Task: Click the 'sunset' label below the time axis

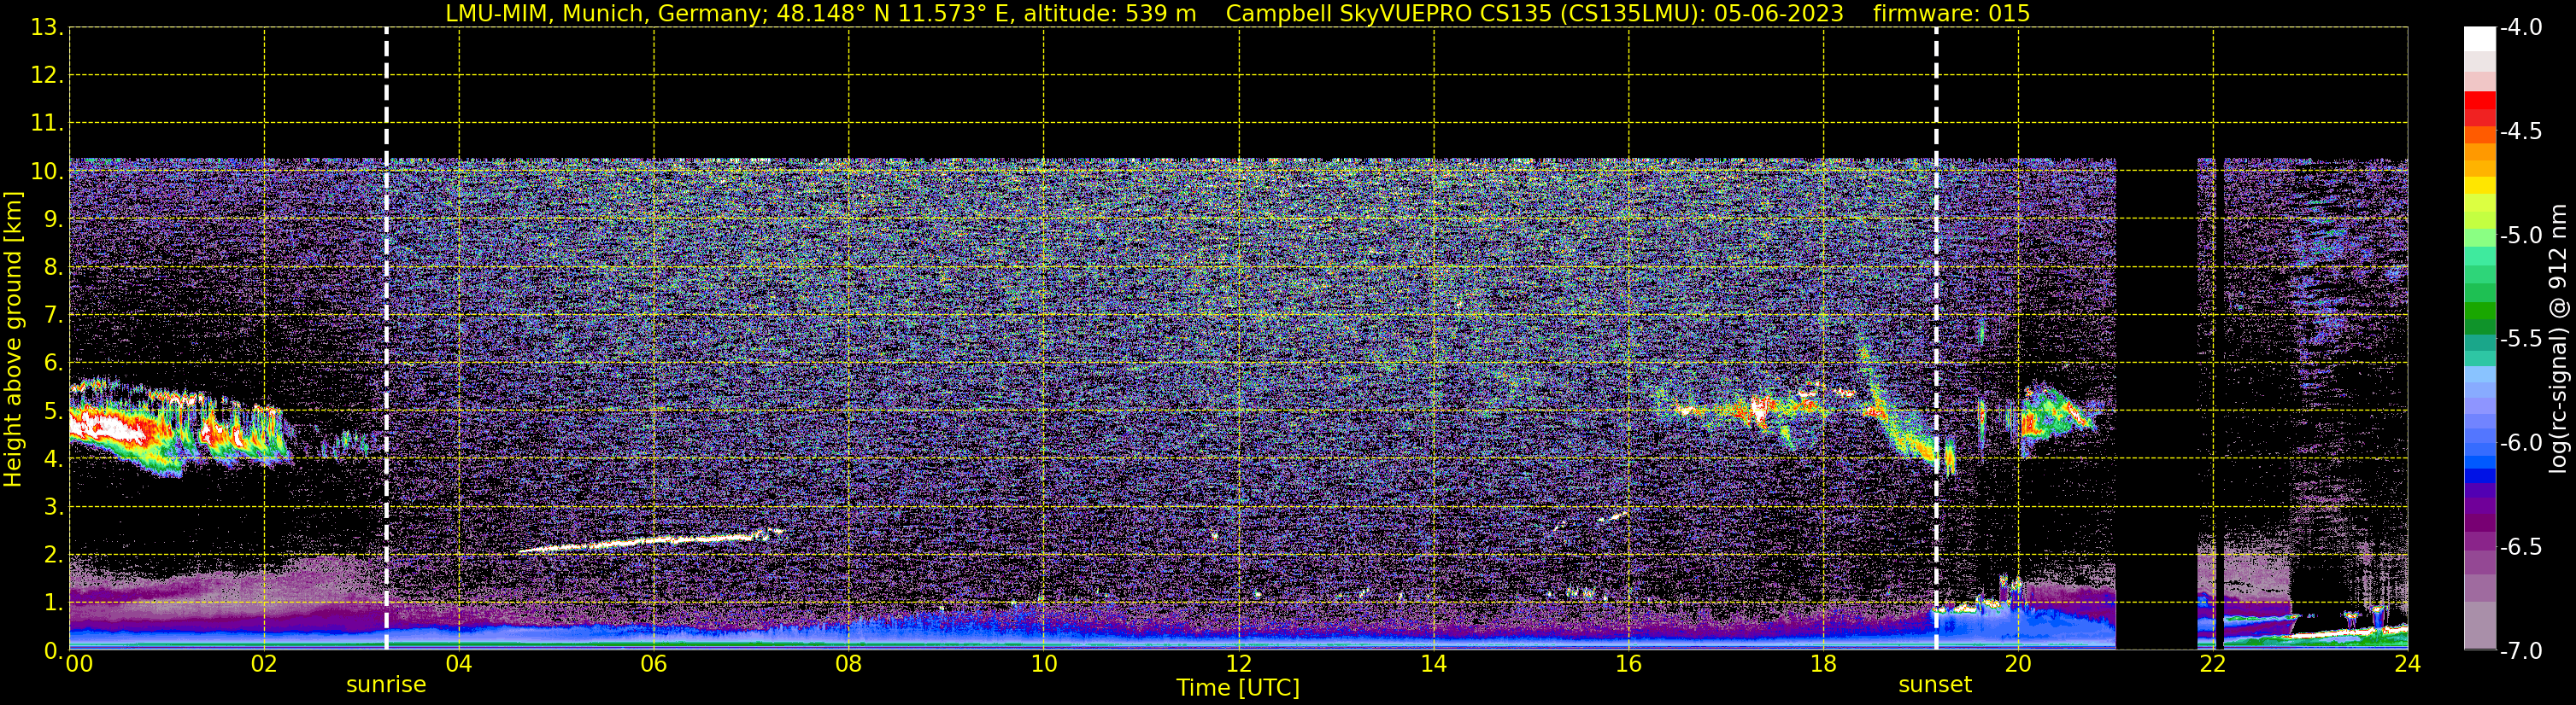Action: [x=1935, y=685]
